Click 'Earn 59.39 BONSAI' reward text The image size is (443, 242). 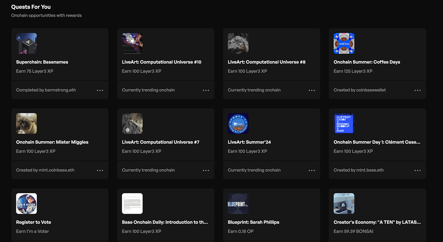[x=354, y=231]
